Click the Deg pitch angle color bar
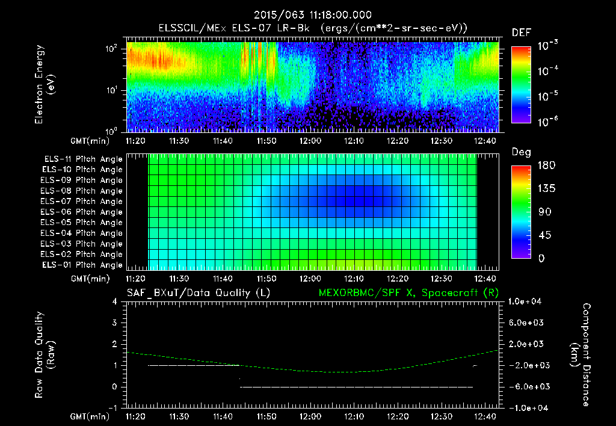 521,212
